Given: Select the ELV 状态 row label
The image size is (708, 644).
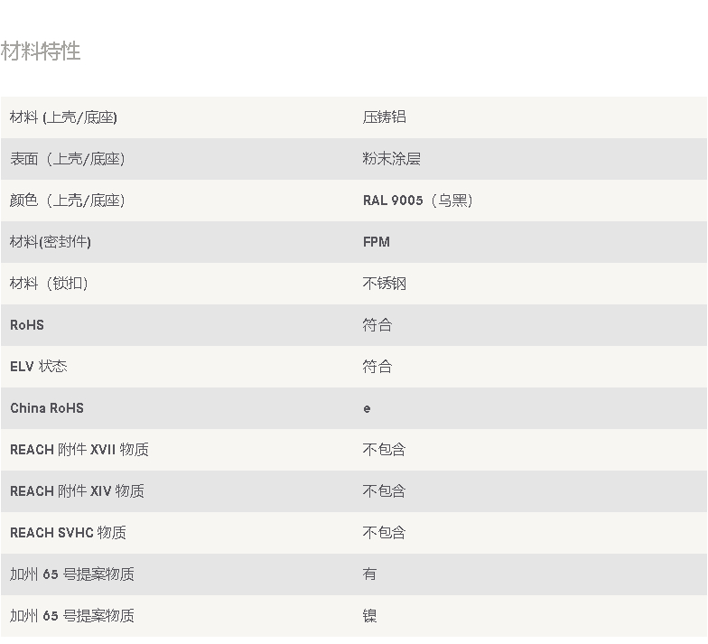Looking at the screenshot, I should [38, 367].
